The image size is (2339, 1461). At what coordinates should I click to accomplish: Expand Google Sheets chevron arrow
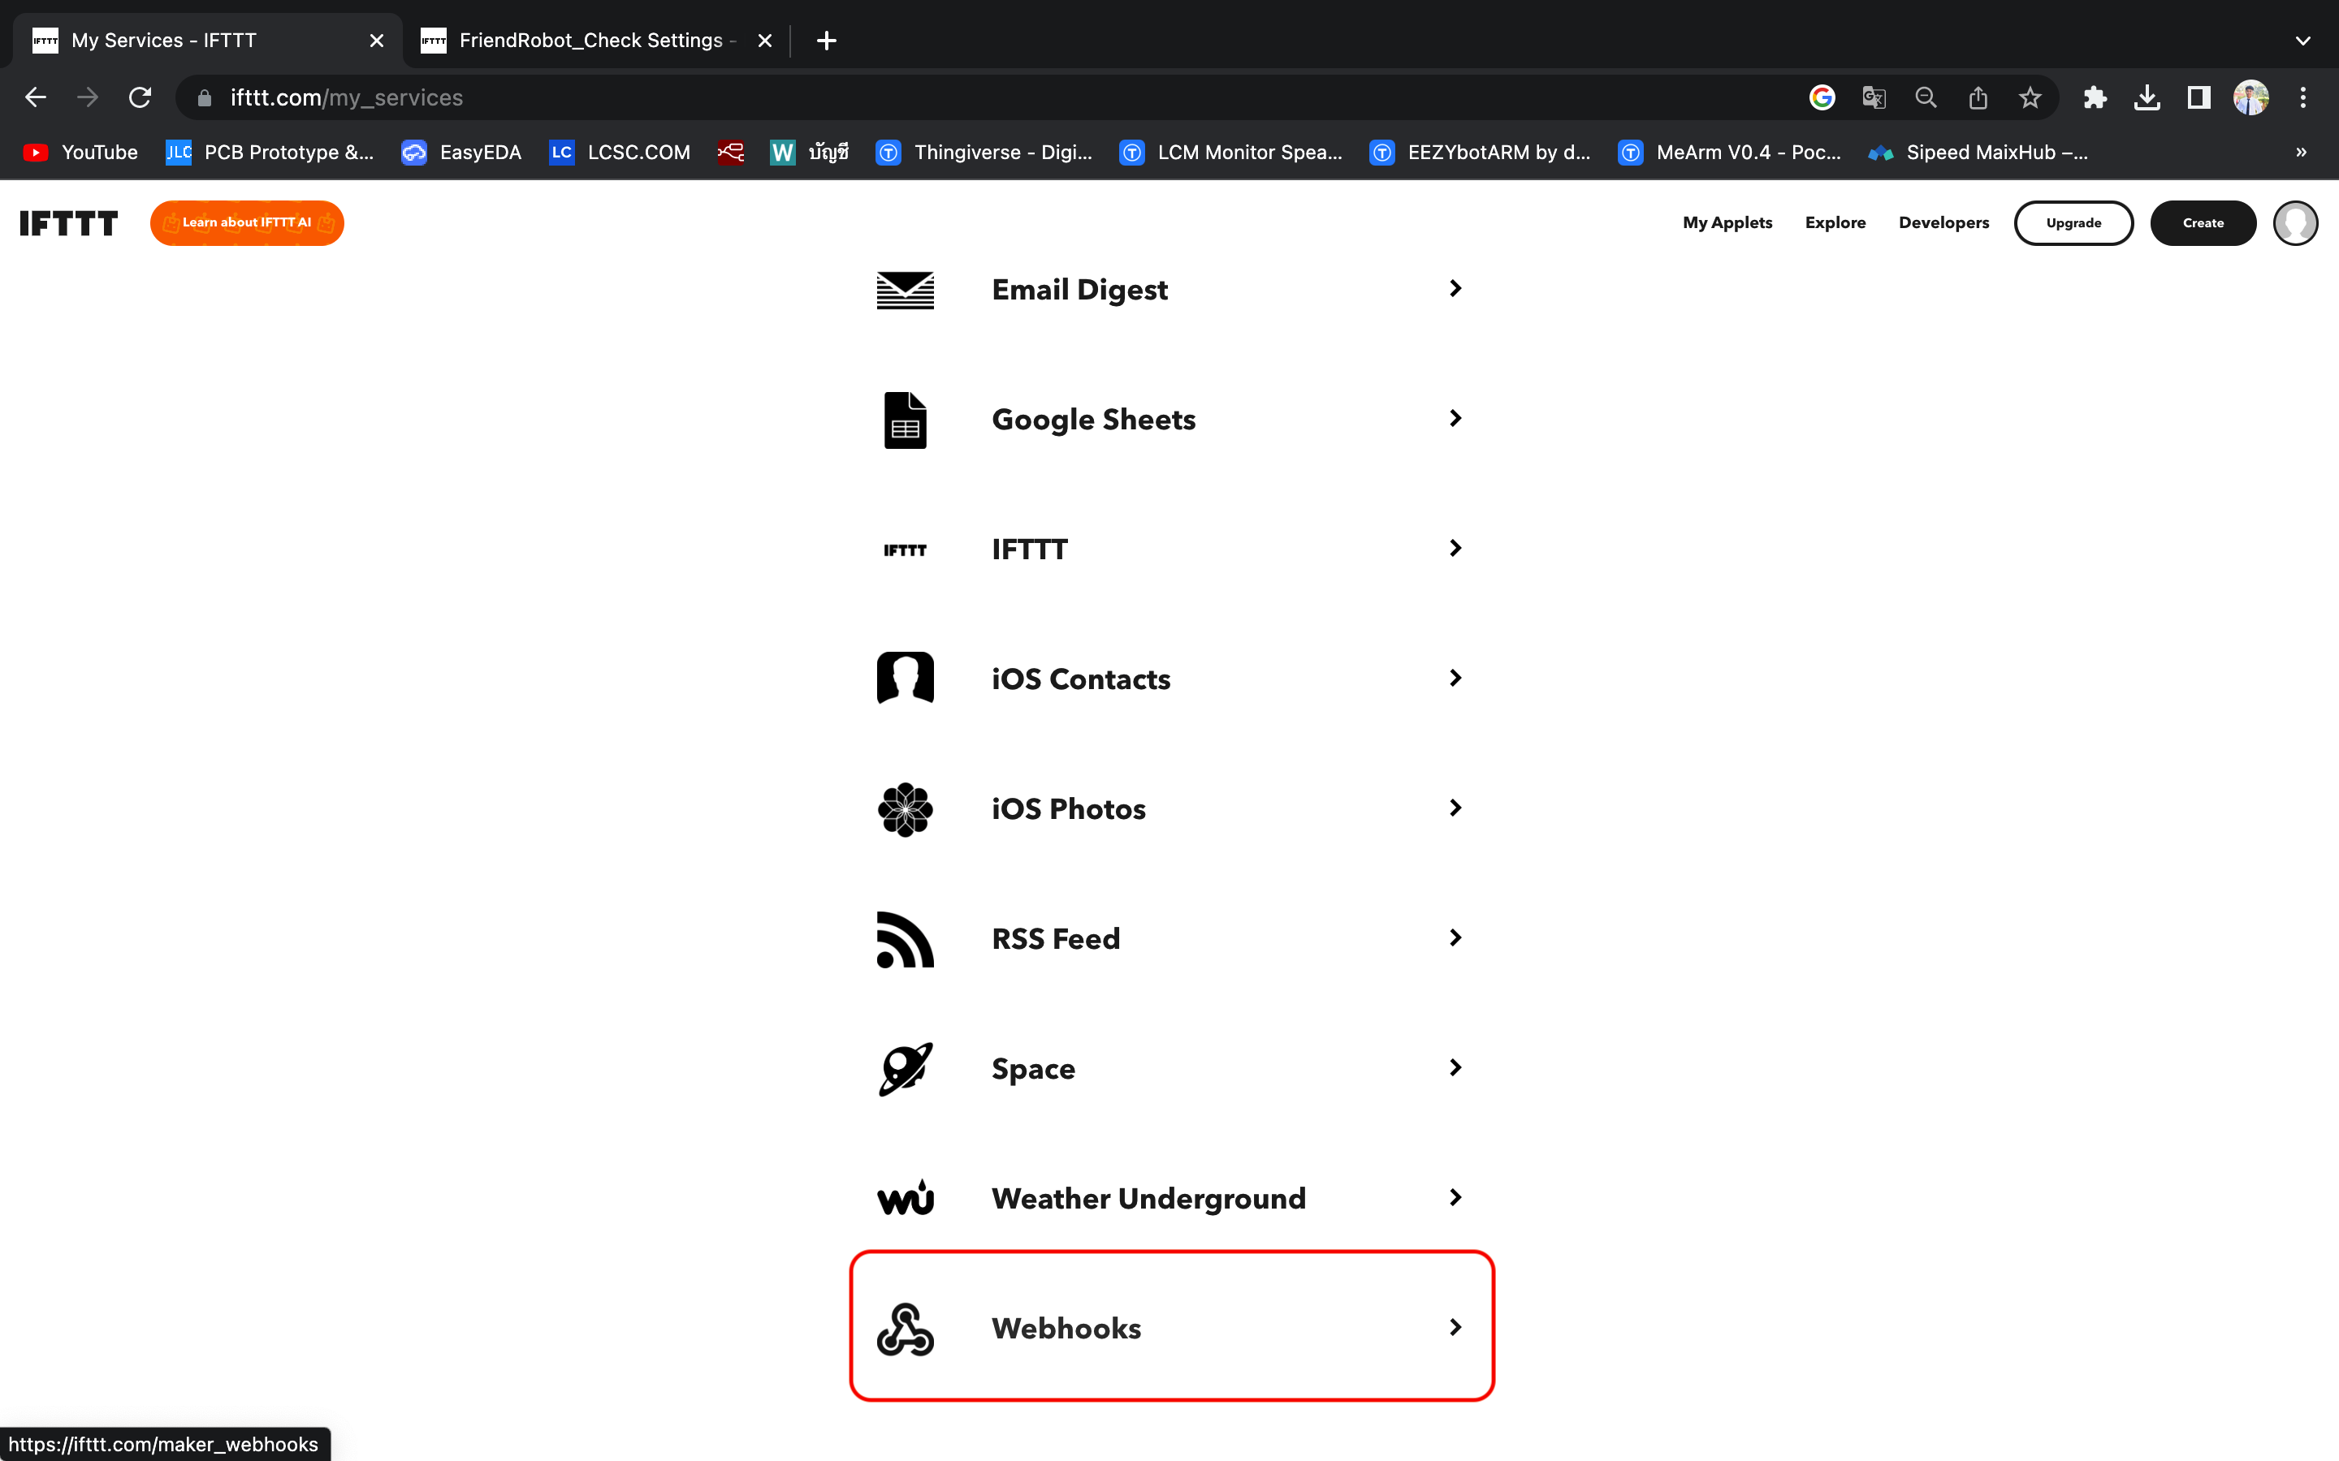(x=1455, y=418)
